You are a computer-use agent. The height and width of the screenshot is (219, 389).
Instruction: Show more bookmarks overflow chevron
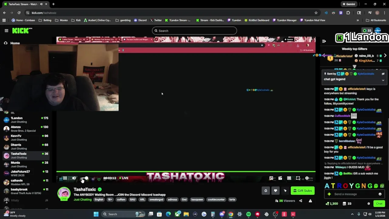tap(358, 20)
